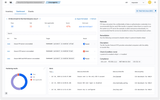Click the Score value 47%
The width and height of the screenshot is (160, 100).
point(68,26)
